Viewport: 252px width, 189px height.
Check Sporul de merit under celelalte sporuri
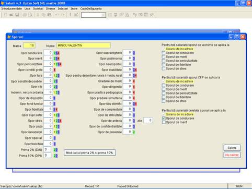164,122
